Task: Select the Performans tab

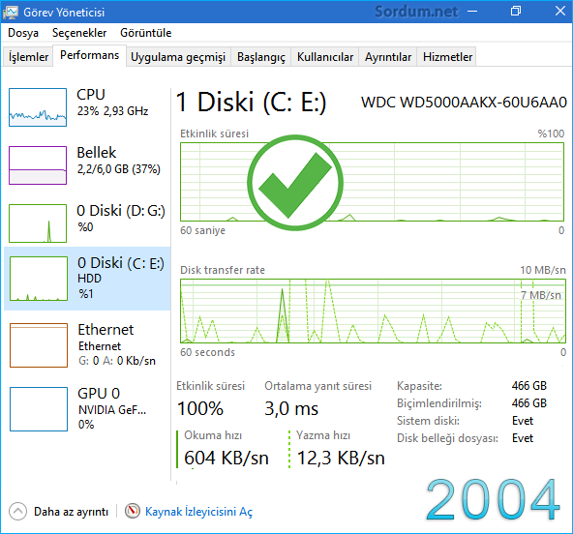Action: pyautogui.click(x=89, y=55)
